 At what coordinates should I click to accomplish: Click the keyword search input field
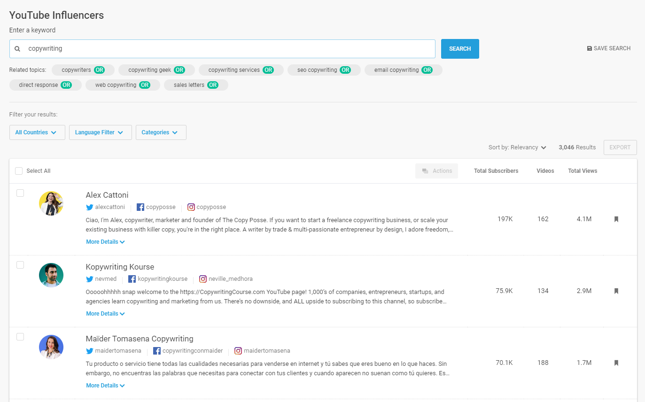pos(225,49)
